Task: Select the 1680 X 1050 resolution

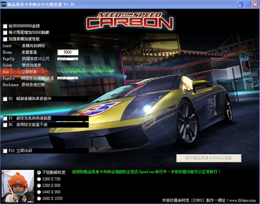Action: [39, 198]
